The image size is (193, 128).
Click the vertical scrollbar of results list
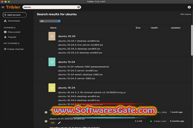click(x=192, y=40)
